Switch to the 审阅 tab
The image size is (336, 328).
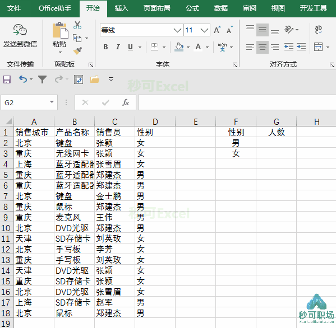249,8
